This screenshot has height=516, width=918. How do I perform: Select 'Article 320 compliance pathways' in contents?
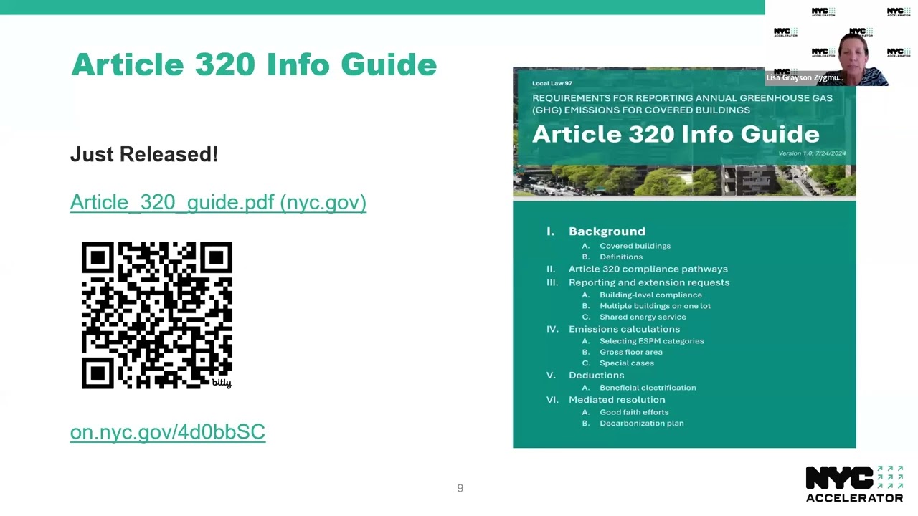coord(648,269)
